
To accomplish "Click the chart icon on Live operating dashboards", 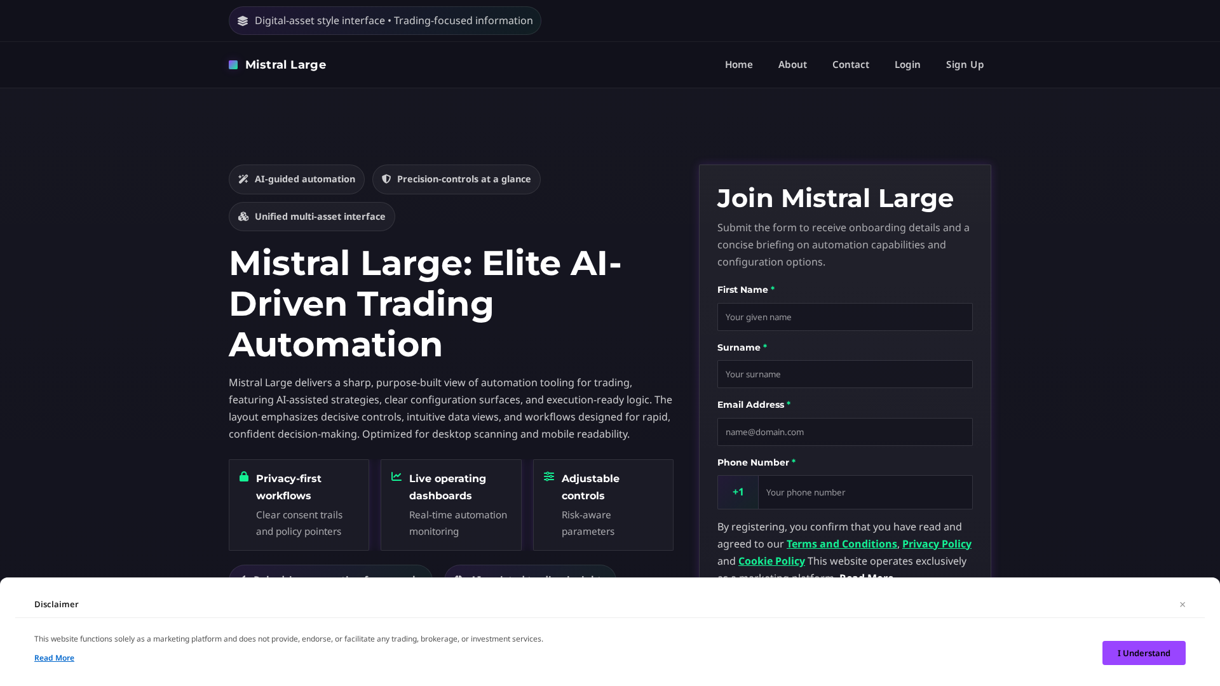I will coord(396,476).
